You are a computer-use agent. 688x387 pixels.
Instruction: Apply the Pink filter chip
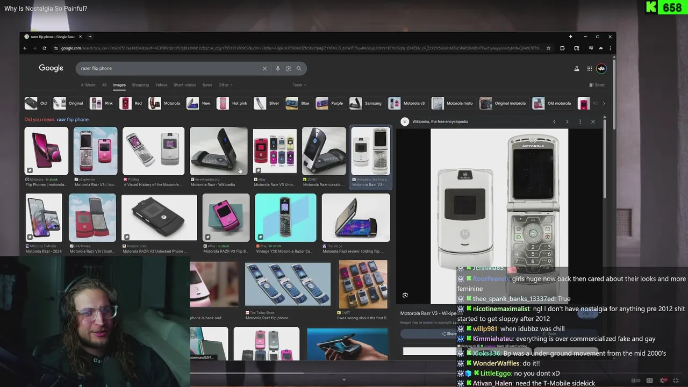point(102,103)
